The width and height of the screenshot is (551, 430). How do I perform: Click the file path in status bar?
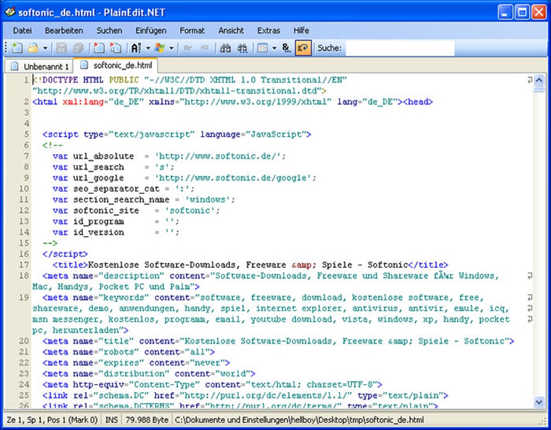[x=299, y=420]
